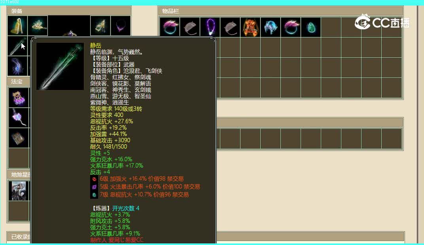Click the red gem icon for 6级 加强火

(x=94, y=179)
